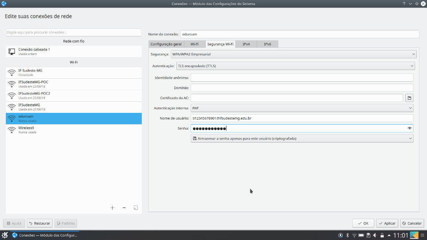Toggle password visibility eye icon
Viewport: 427px width, 240px height.
[409, 129]
